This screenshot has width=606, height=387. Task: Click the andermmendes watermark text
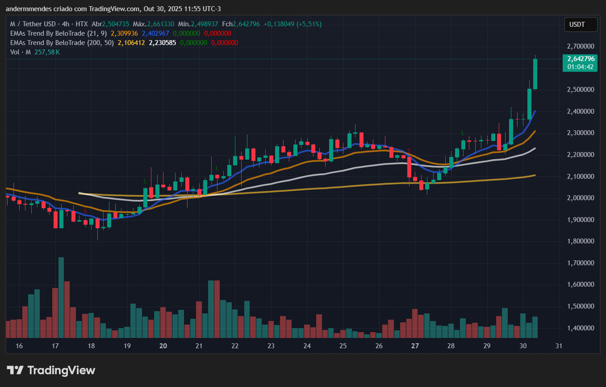(x=28, y=8)
